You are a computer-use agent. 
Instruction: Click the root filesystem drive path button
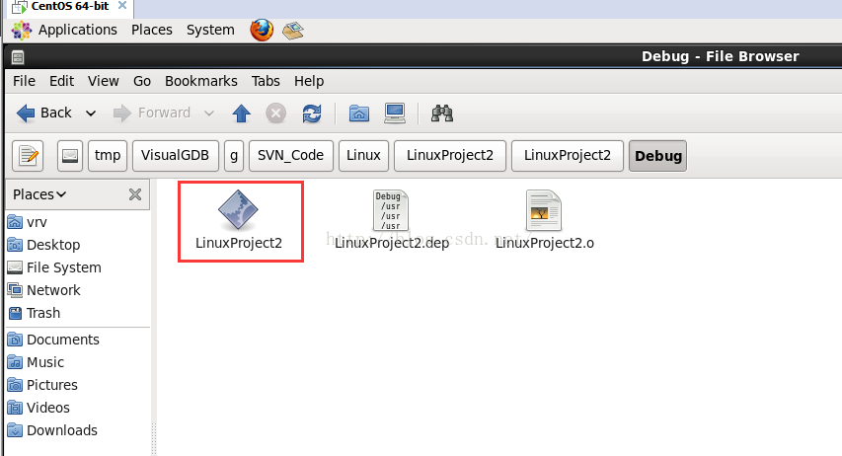(70, 156)
